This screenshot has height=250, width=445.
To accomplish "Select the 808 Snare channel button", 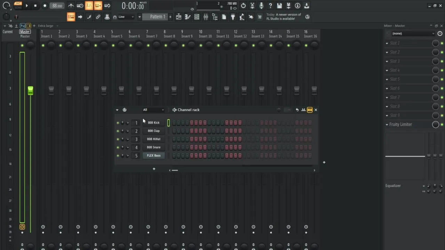I will [154, 147].
